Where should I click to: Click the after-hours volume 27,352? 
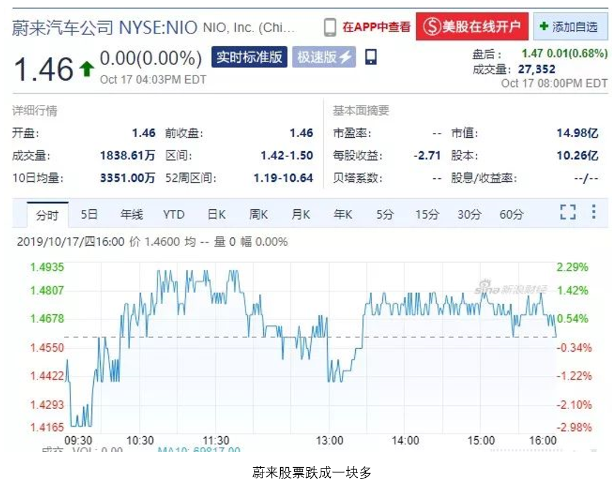[536, 69]
